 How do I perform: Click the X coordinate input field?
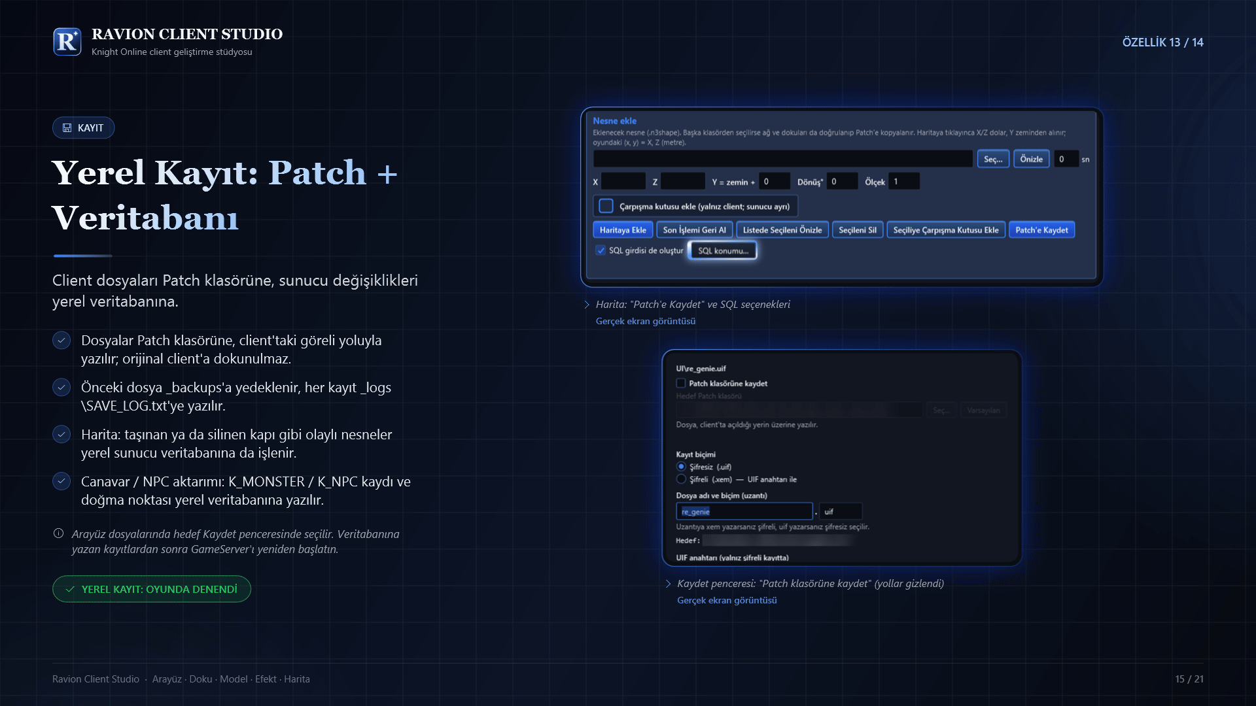pos(623,181)
